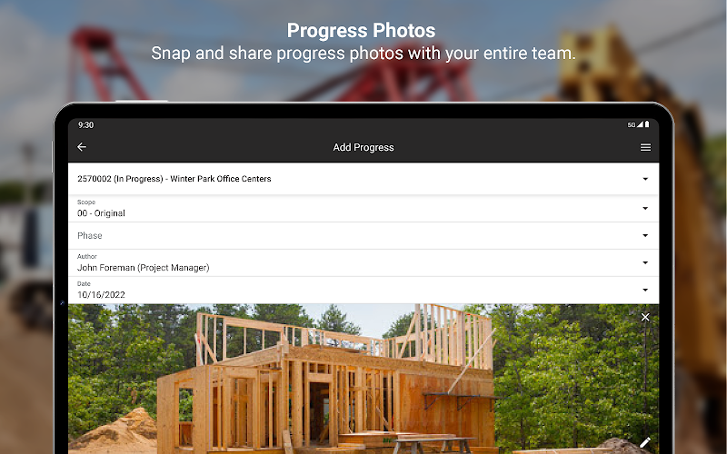Click the empty Phase field label
The image size is (727, 454).
89,235
